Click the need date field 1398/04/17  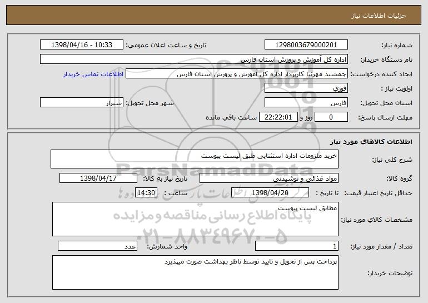click(x=98, y=178)
